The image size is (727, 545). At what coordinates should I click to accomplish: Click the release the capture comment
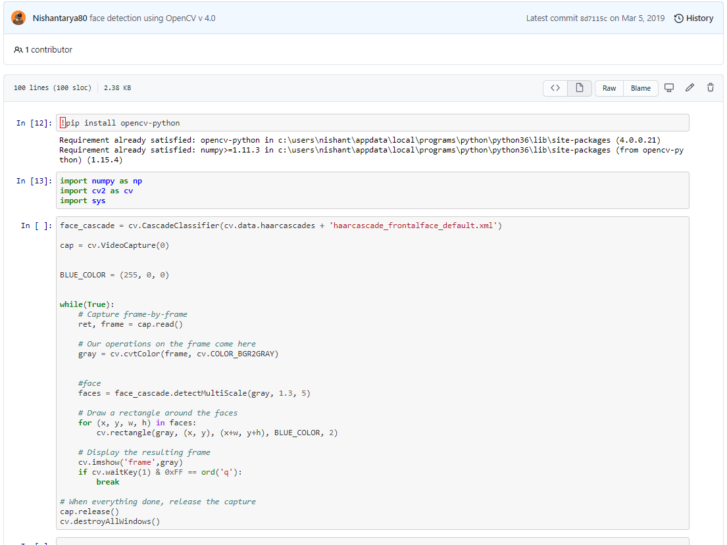click(x=158, y=502)
